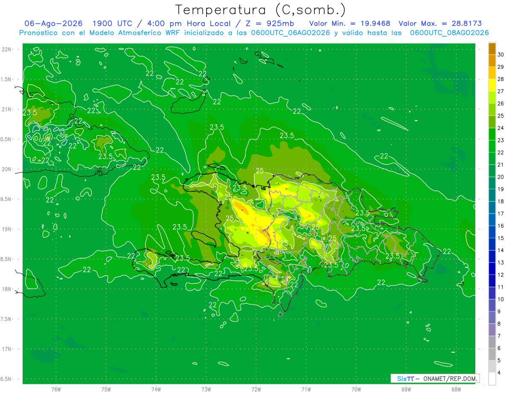Screen dimensions: 512x395
Task: Click the '72W' longitude axis label
Action: 256,389
